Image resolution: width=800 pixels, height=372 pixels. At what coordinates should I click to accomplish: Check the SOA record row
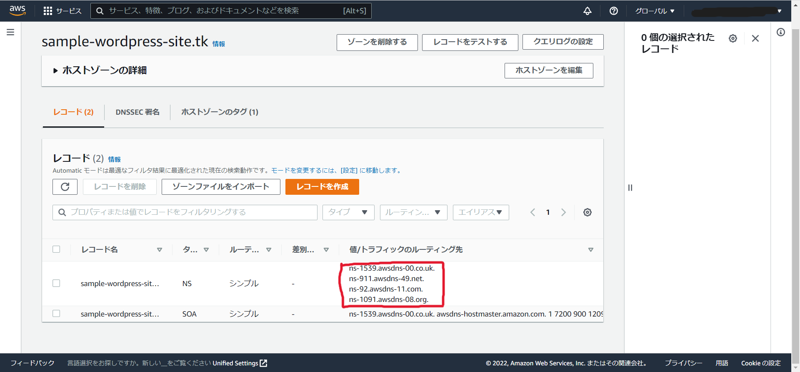pyautogui.click(x=56, y=314)
